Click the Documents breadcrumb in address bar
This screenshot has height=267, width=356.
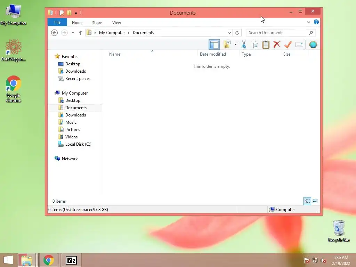pyautogui.click(x=143, y=33)
